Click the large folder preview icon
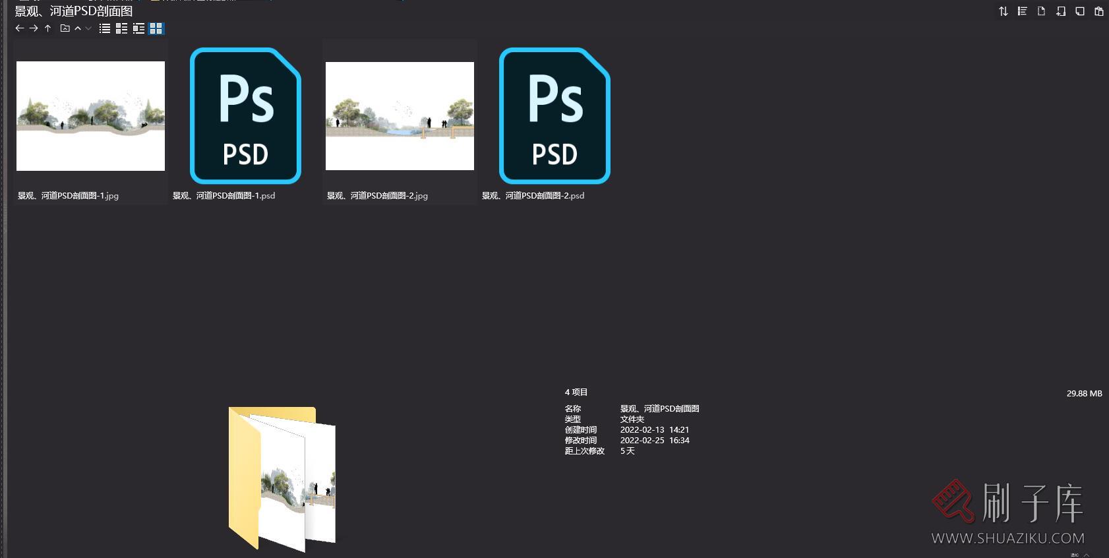Screen dimensions: 1109x558 pos(282,479)
